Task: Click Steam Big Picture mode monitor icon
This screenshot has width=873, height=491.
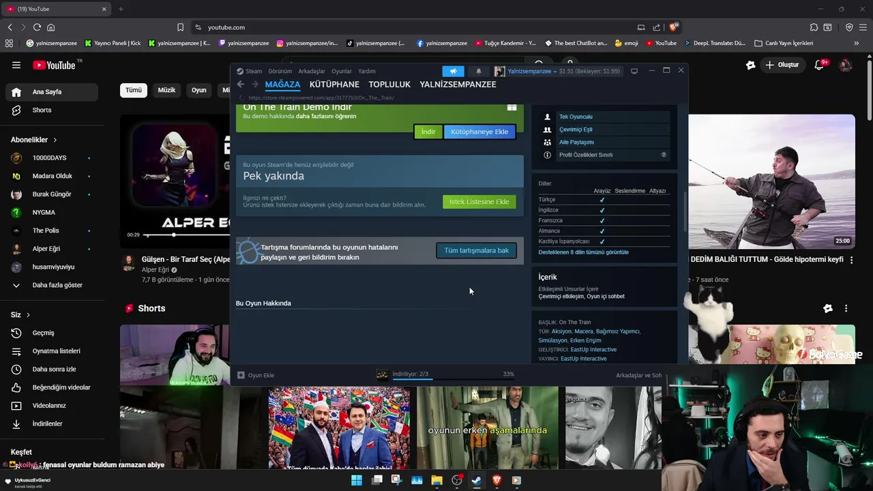Action: [x=634, y=71]
